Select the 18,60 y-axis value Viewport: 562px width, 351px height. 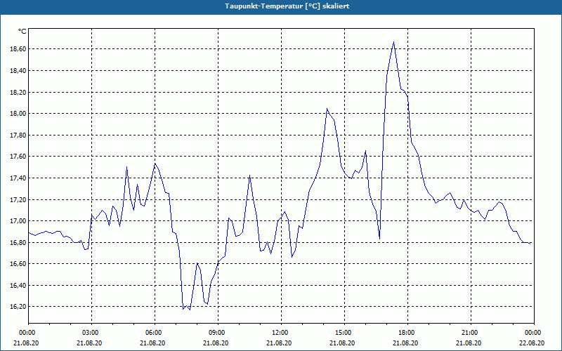[x=17, y=49]
